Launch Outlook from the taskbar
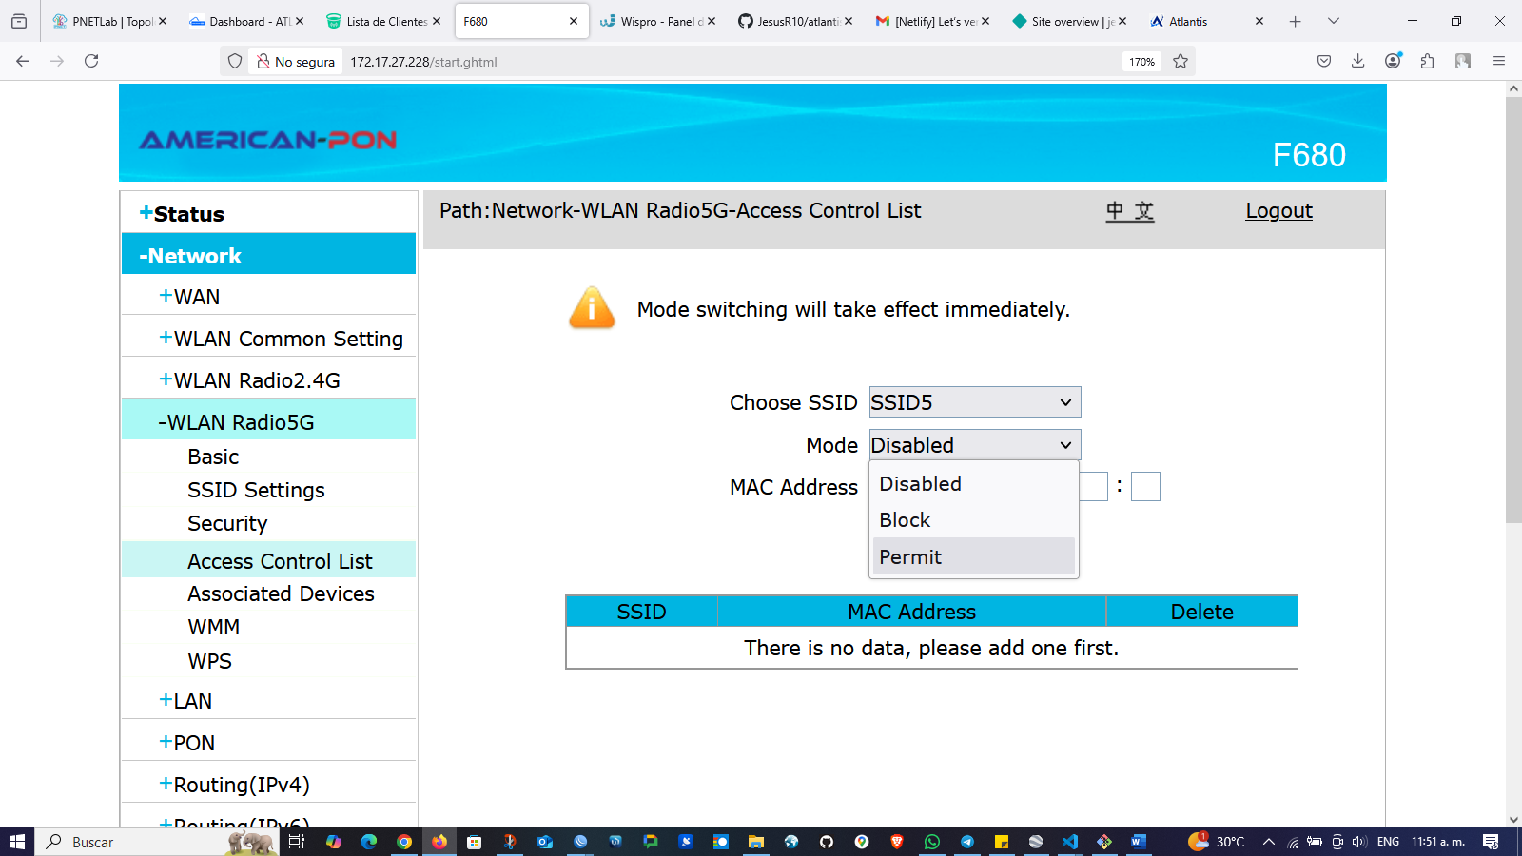This screenshot has height=856, width=1522. point(543,843)
